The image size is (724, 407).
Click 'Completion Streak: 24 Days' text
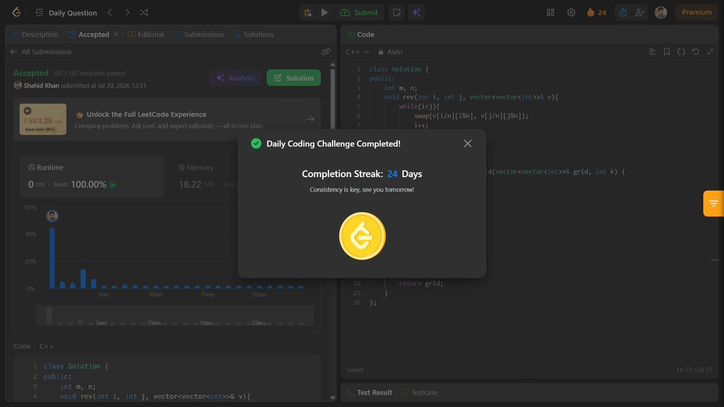[362, 174]
